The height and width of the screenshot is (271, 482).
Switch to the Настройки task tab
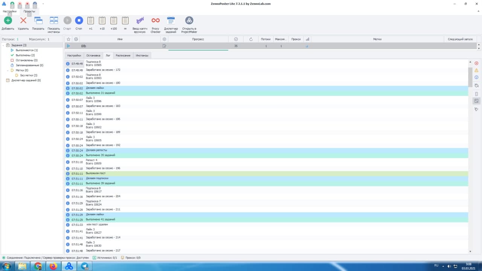point(74,55)
